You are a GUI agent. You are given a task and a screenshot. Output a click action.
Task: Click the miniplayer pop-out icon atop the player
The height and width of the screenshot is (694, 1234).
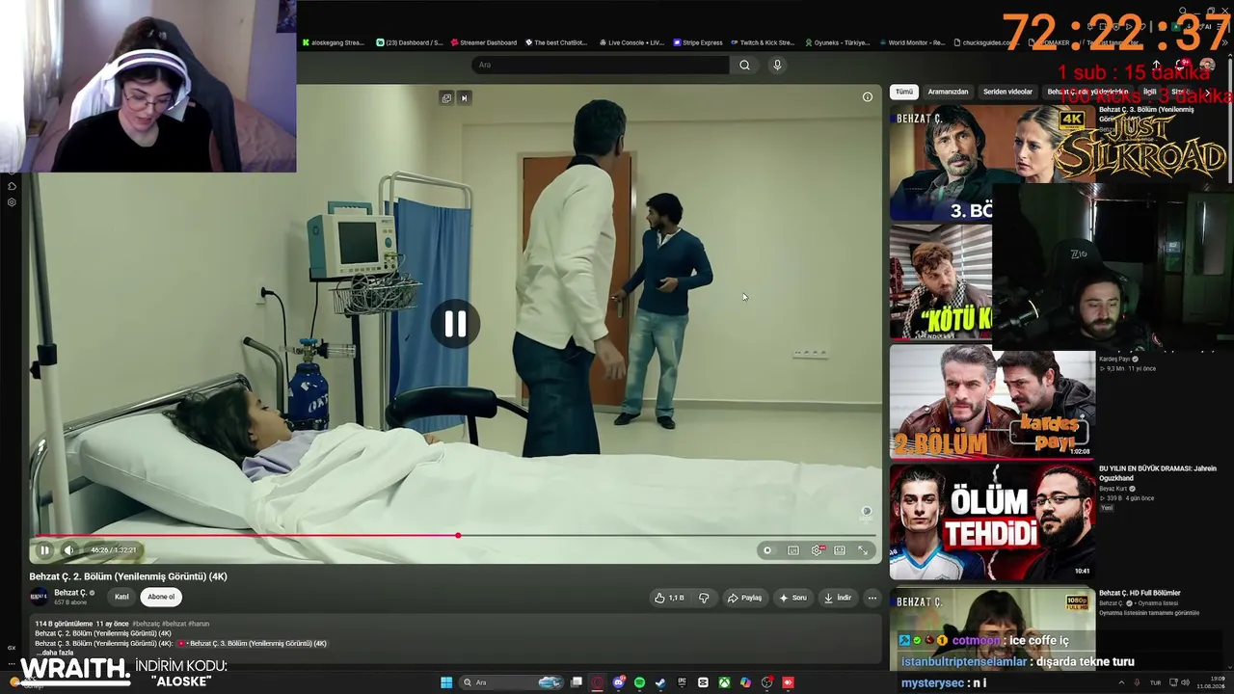446,97
